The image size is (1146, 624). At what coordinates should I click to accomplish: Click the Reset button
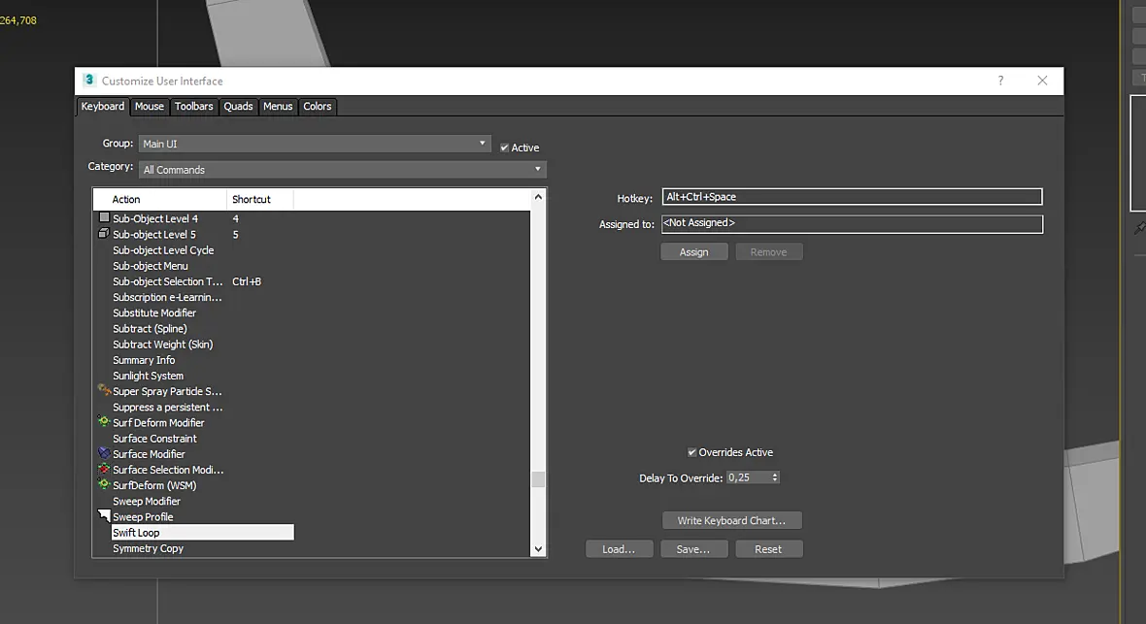pos(768,548)
